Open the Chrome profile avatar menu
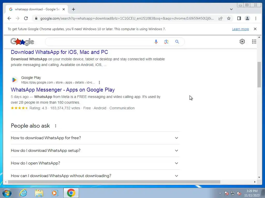Viewport: 265px width, 198px height. pyautogui.click(x=247, y=18)
